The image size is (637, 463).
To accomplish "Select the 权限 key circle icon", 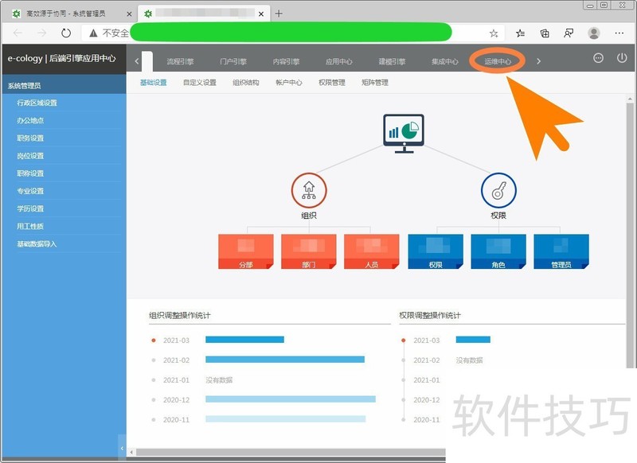I will click(x=498, y=188).
